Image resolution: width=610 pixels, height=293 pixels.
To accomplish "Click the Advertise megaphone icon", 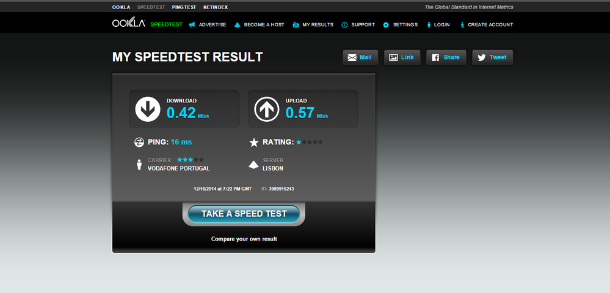I will [x=191, y=25].
